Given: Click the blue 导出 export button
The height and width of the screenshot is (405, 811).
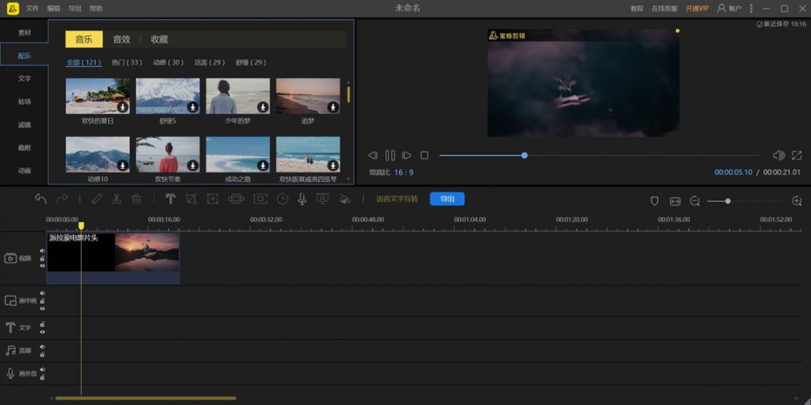Looking at the screenshot, I should 447,199.
